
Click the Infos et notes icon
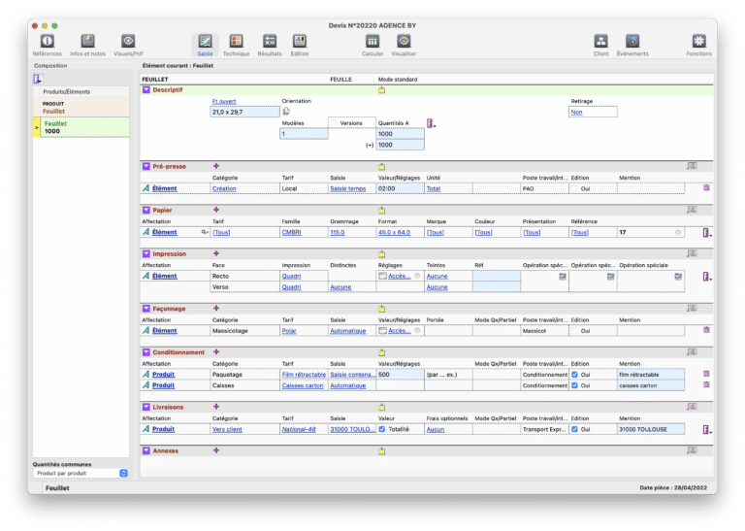pos(88,42)
